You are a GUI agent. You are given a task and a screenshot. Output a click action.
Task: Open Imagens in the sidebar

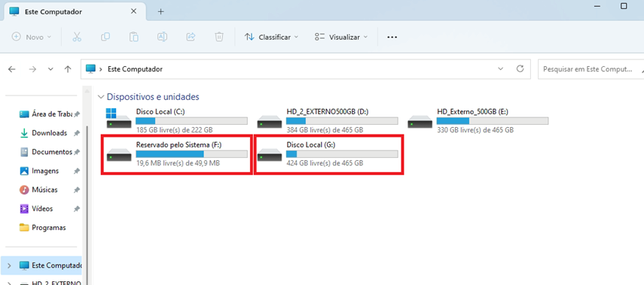(46, 171)
